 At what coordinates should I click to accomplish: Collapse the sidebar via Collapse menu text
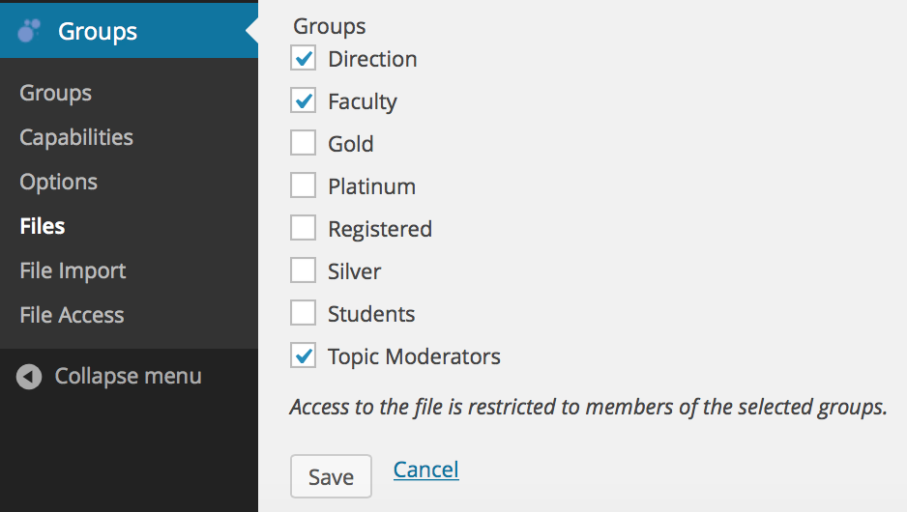129,376
